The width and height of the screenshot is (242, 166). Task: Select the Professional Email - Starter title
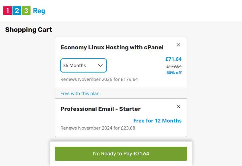(100, 109)
